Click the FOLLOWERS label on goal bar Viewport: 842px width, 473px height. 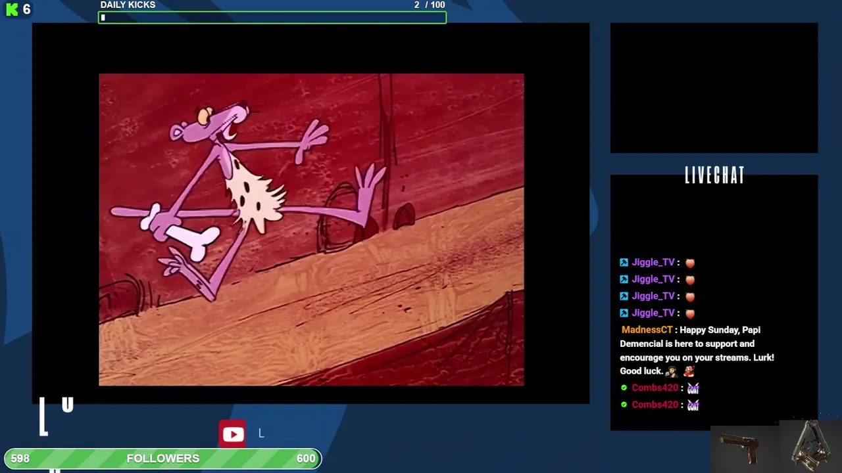pos(162,459)
